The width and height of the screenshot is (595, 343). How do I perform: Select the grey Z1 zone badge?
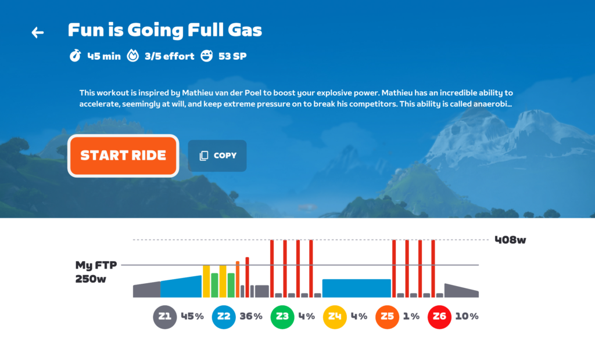click(x=164, y=317)
